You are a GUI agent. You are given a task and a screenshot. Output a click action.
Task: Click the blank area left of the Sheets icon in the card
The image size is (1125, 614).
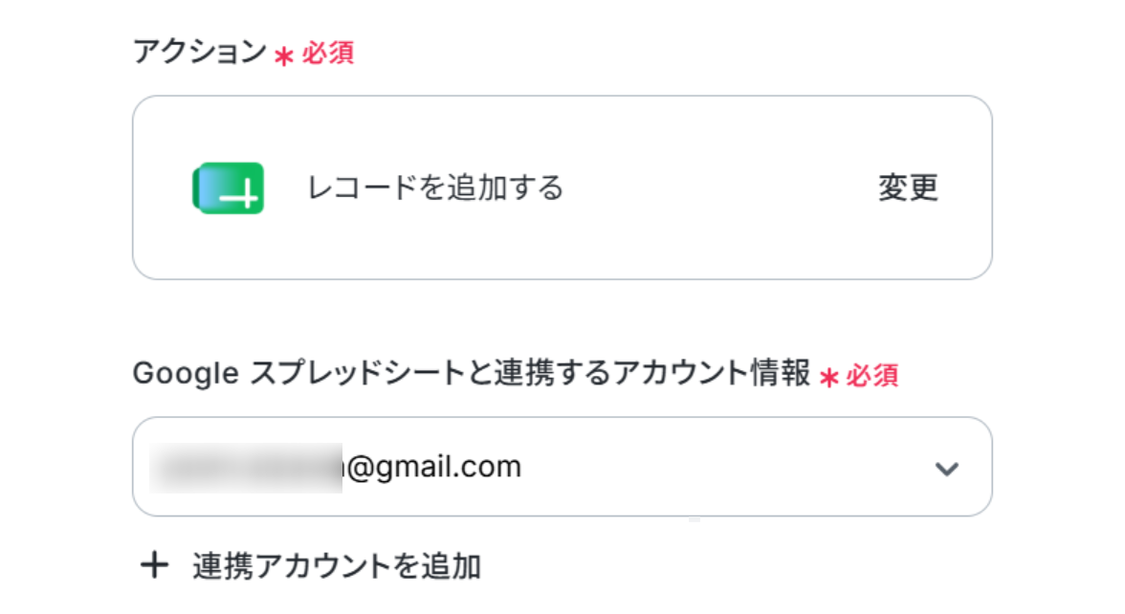[163, 187]
